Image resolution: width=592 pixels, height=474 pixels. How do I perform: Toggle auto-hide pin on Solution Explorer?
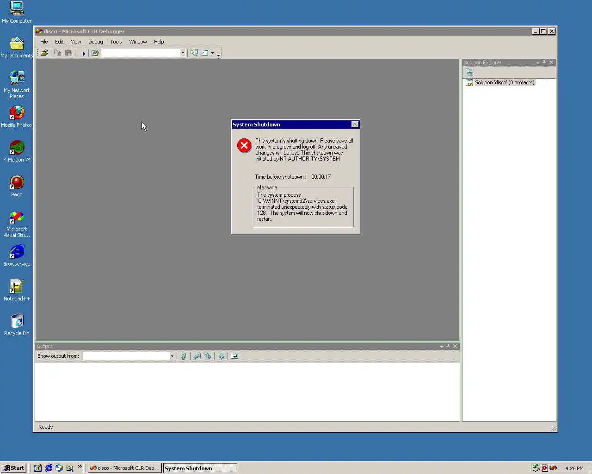click(544, 62)
